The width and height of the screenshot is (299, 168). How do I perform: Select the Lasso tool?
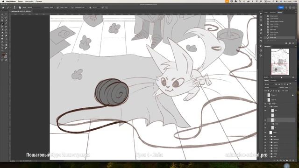(x=2, y=18)
